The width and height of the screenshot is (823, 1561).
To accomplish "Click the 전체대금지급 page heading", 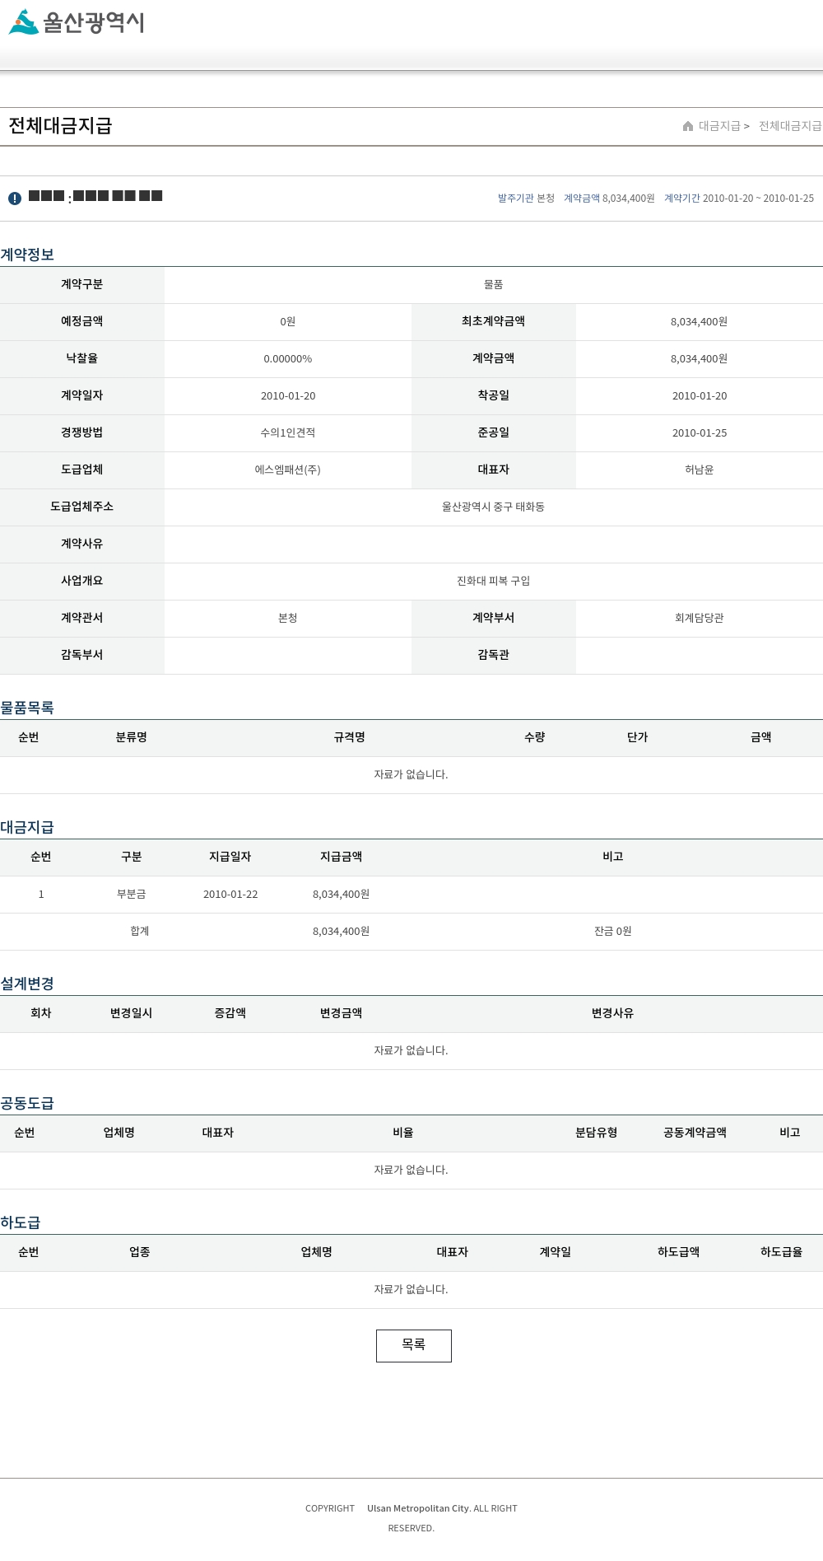I will click(x=60, y=126).
